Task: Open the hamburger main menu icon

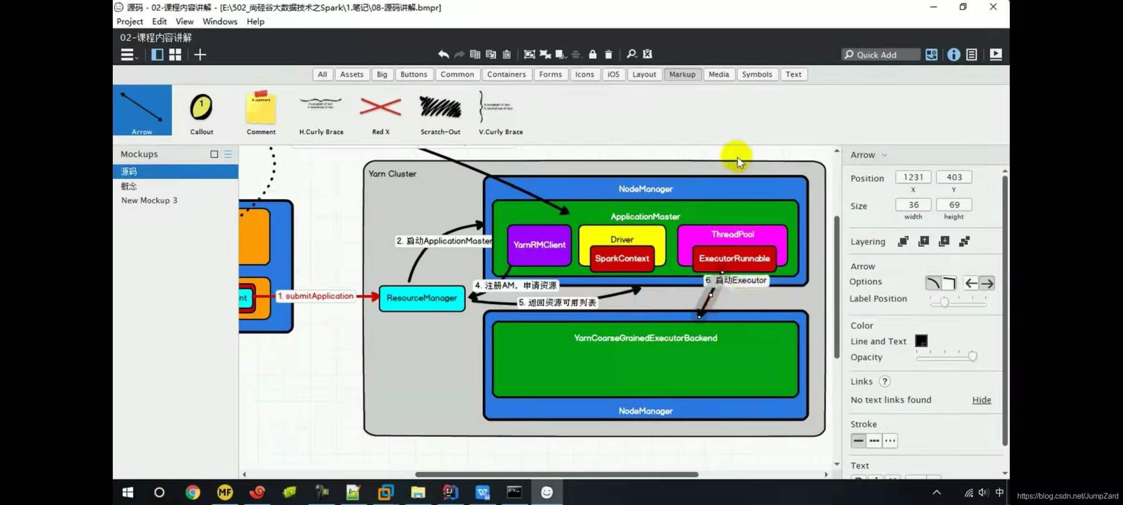Action: pos(128,55)
